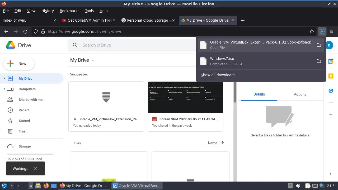Switch to workspace 3 on taskbar
Image resolution: width=338 pixels, height=190 pixels.
[x=24, y=186]
